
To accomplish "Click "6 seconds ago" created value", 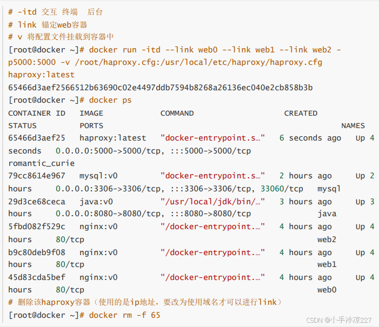I will click(x=310, y=138).
